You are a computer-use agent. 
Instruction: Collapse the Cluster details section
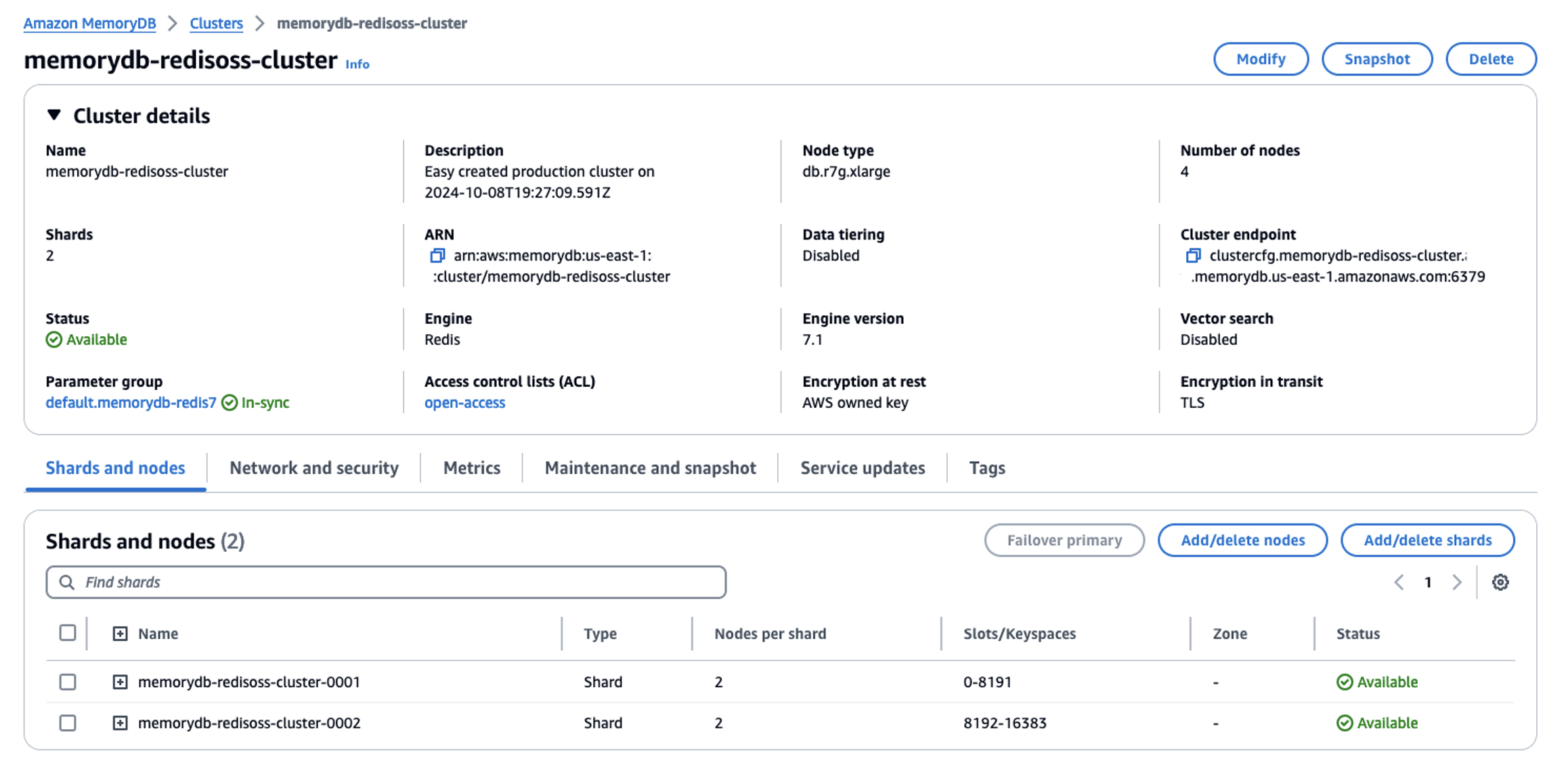[54, 116]
